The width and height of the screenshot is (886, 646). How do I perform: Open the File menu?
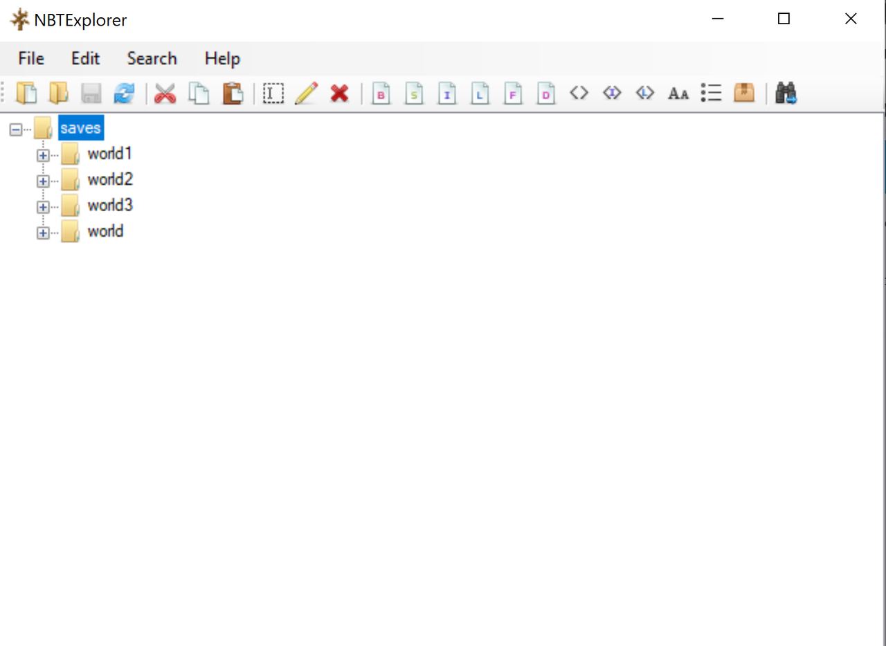(x=31, y=59)
